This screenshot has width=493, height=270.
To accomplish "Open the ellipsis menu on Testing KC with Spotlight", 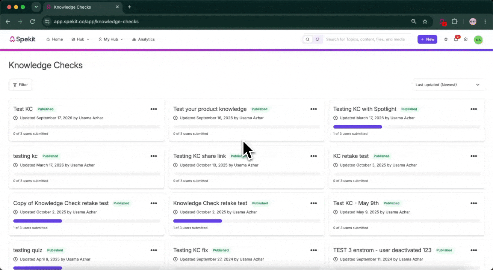I will 474,109.
